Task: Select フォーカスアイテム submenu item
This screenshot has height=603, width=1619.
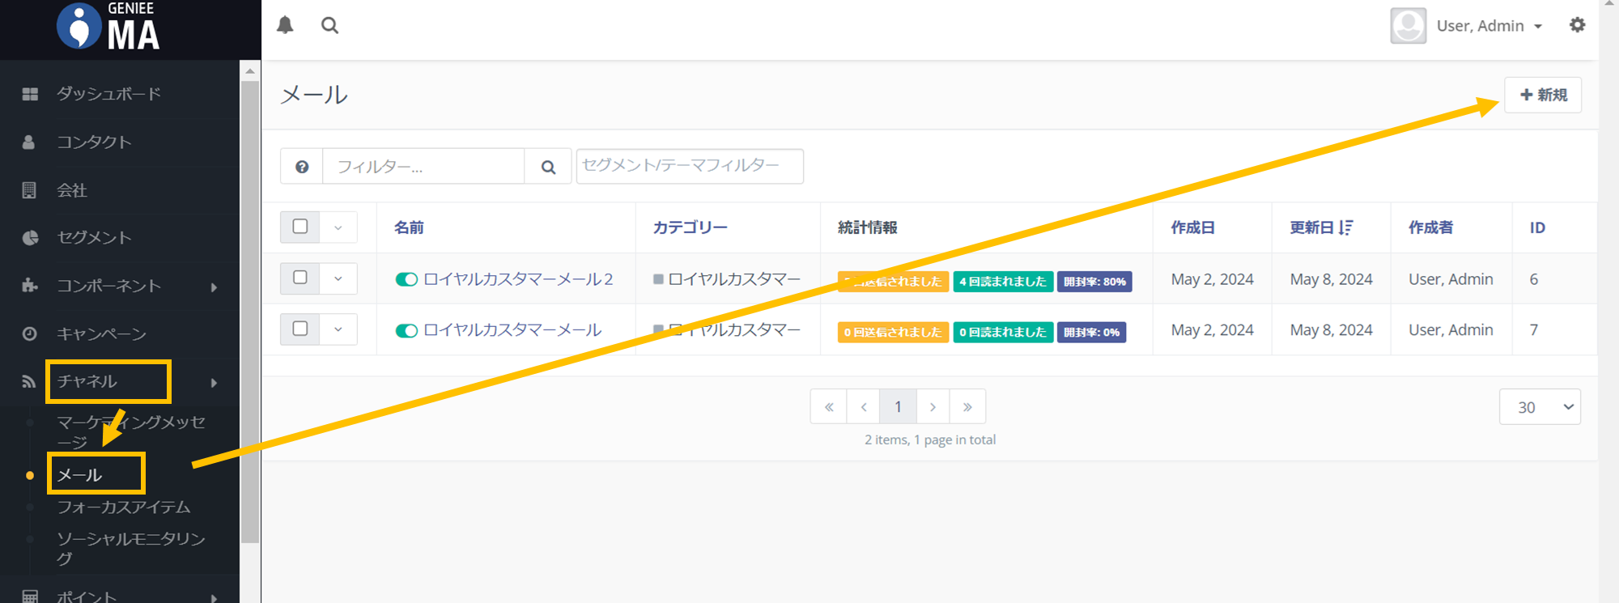Action: click(x=124, y=507)
